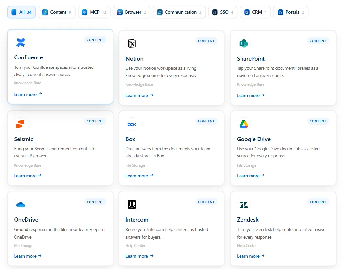Click the SharePoint card title

pos(251,59)
